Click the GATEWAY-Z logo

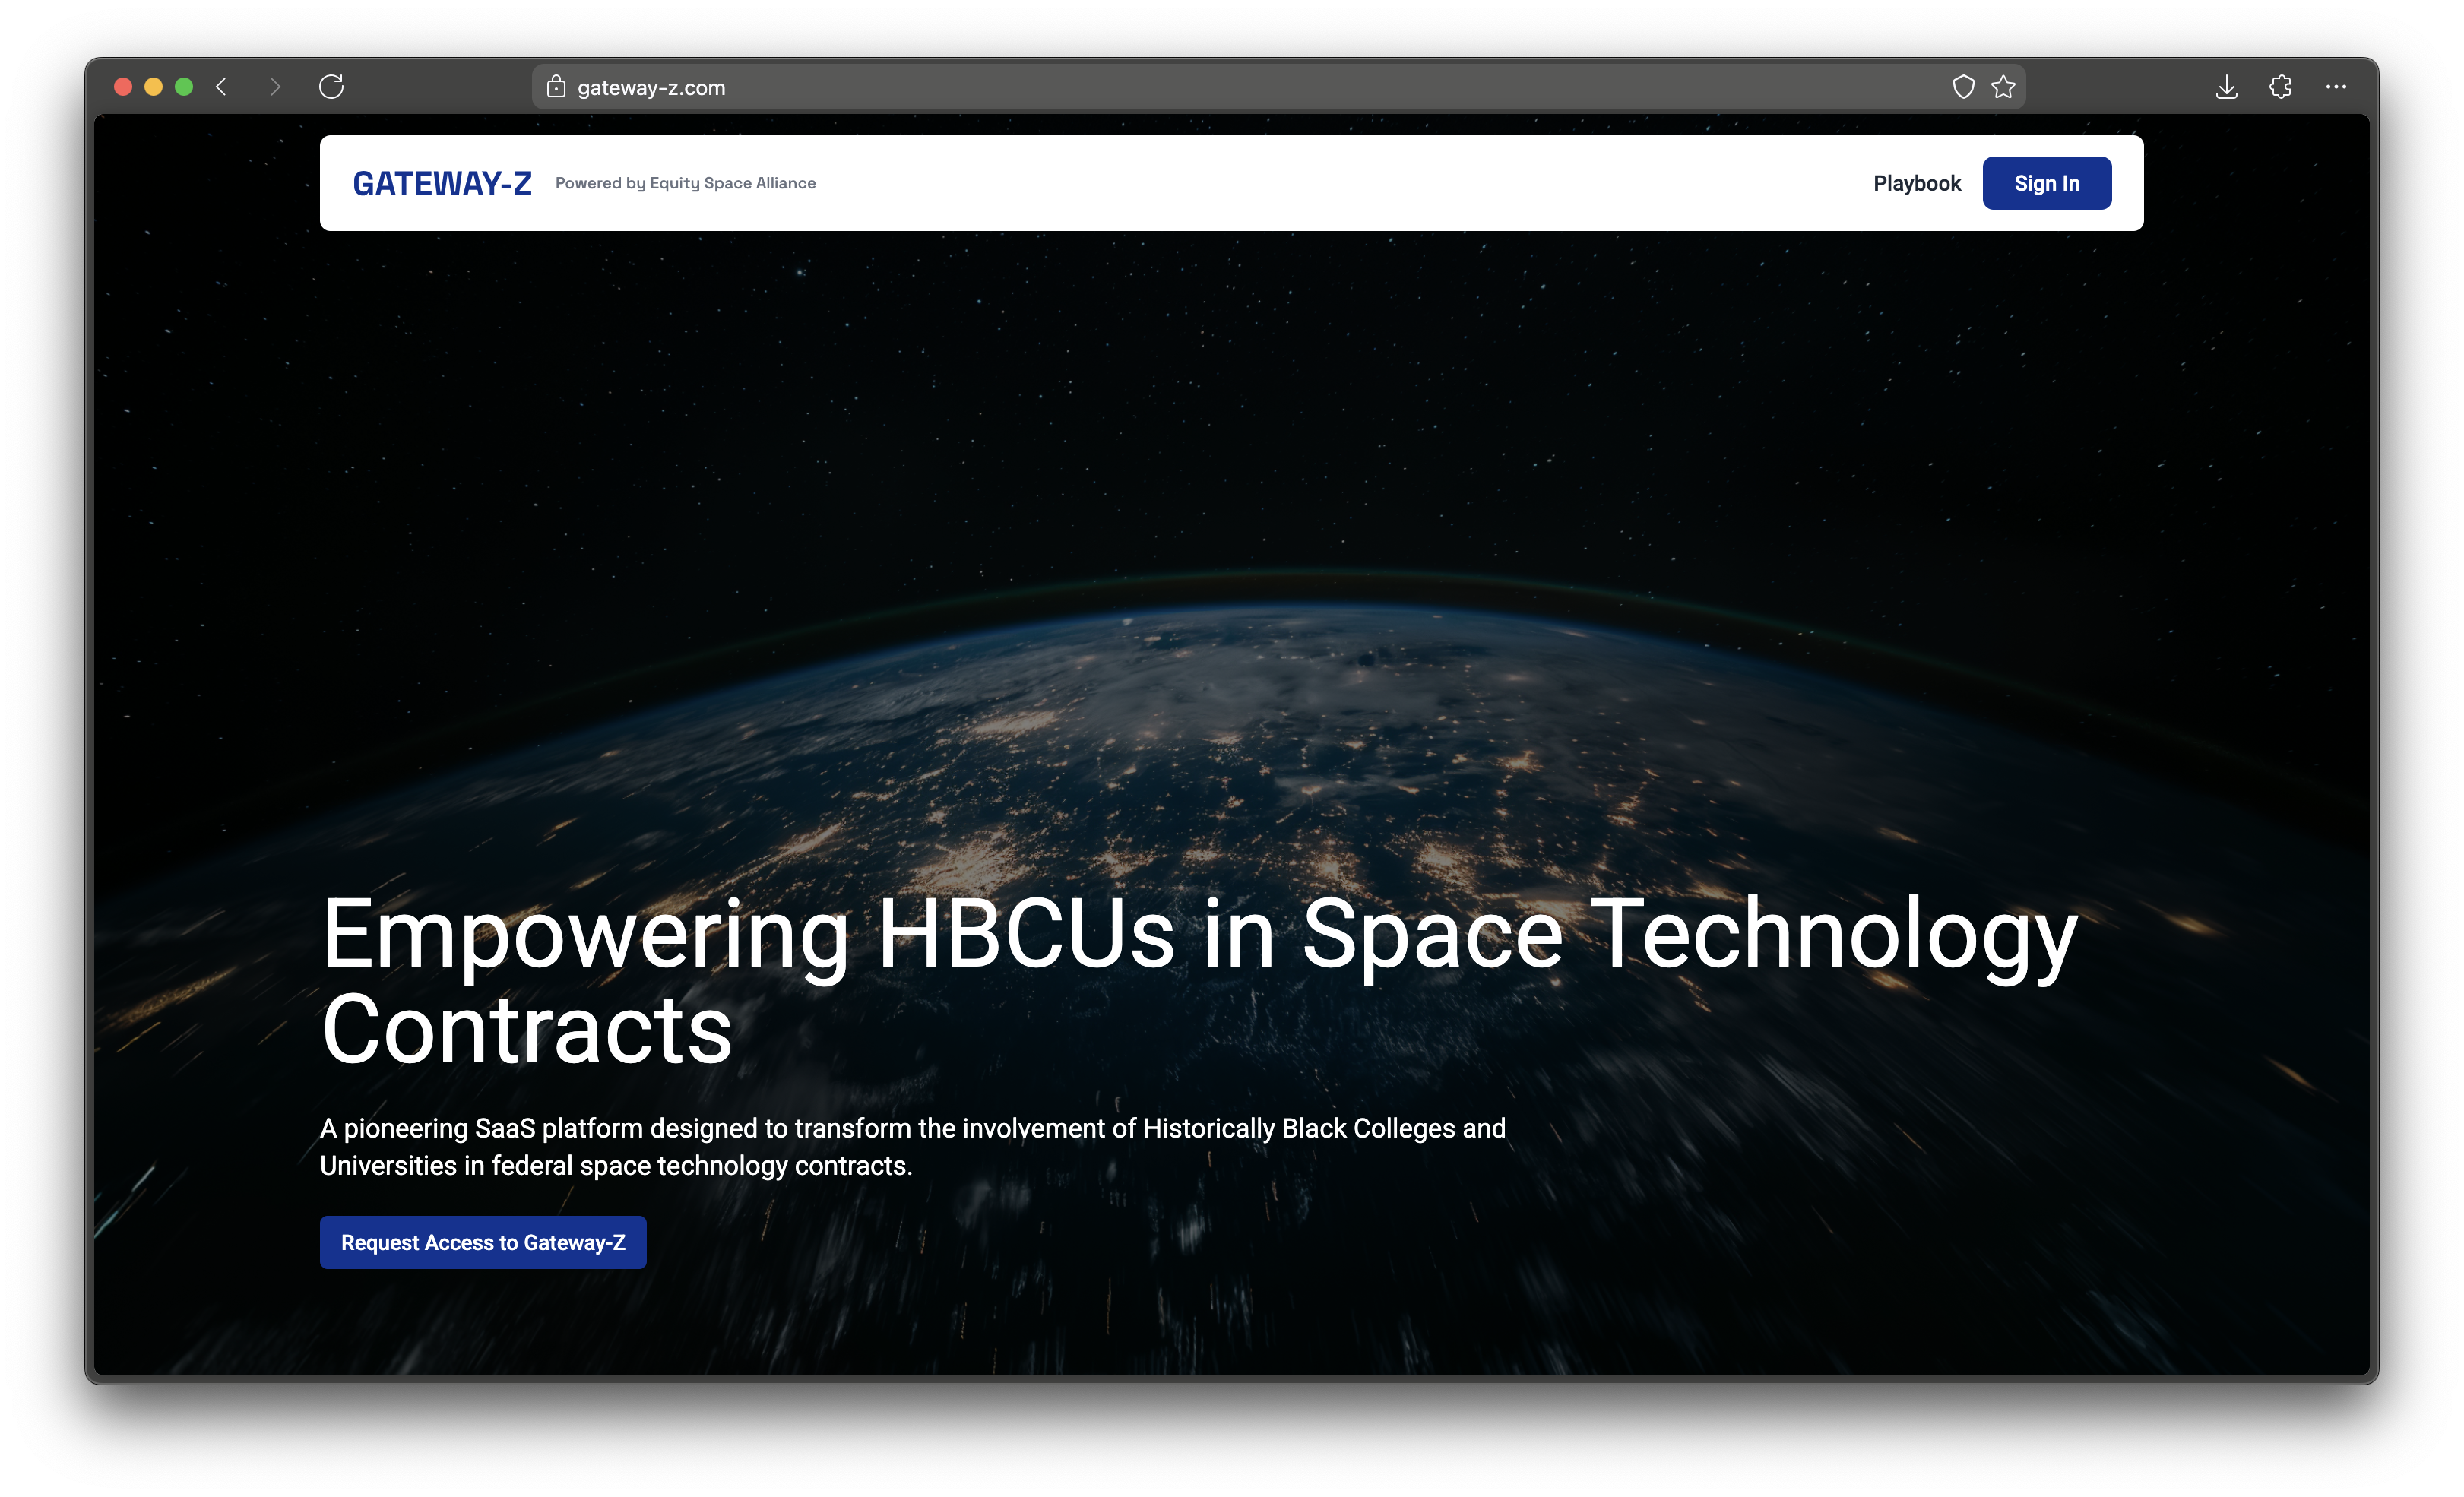pos(442,183)
